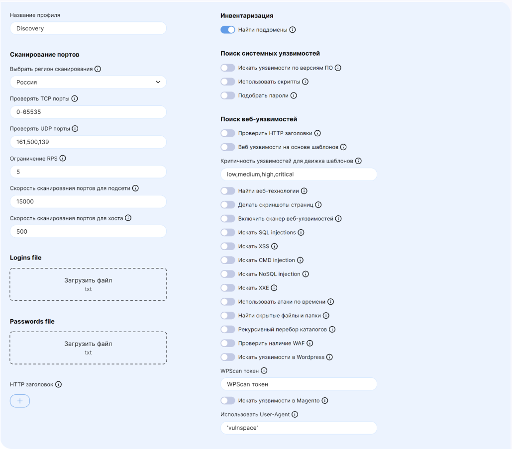Add an HTTP header with plus button
This screenshot has width=512, height=449.
point(20,401)
